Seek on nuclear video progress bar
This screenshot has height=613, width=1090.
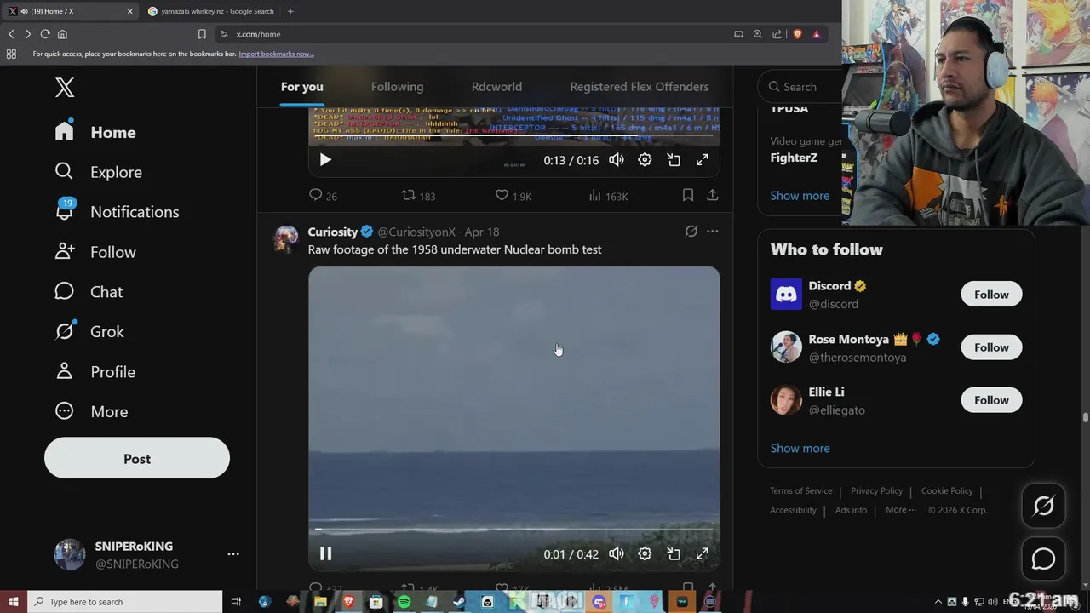513,530
